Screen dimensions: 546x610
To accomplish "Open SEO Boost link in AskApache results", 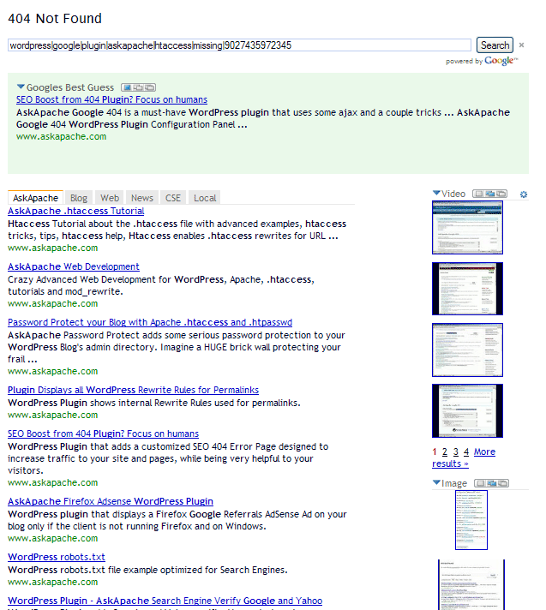I will coord(103,434).
